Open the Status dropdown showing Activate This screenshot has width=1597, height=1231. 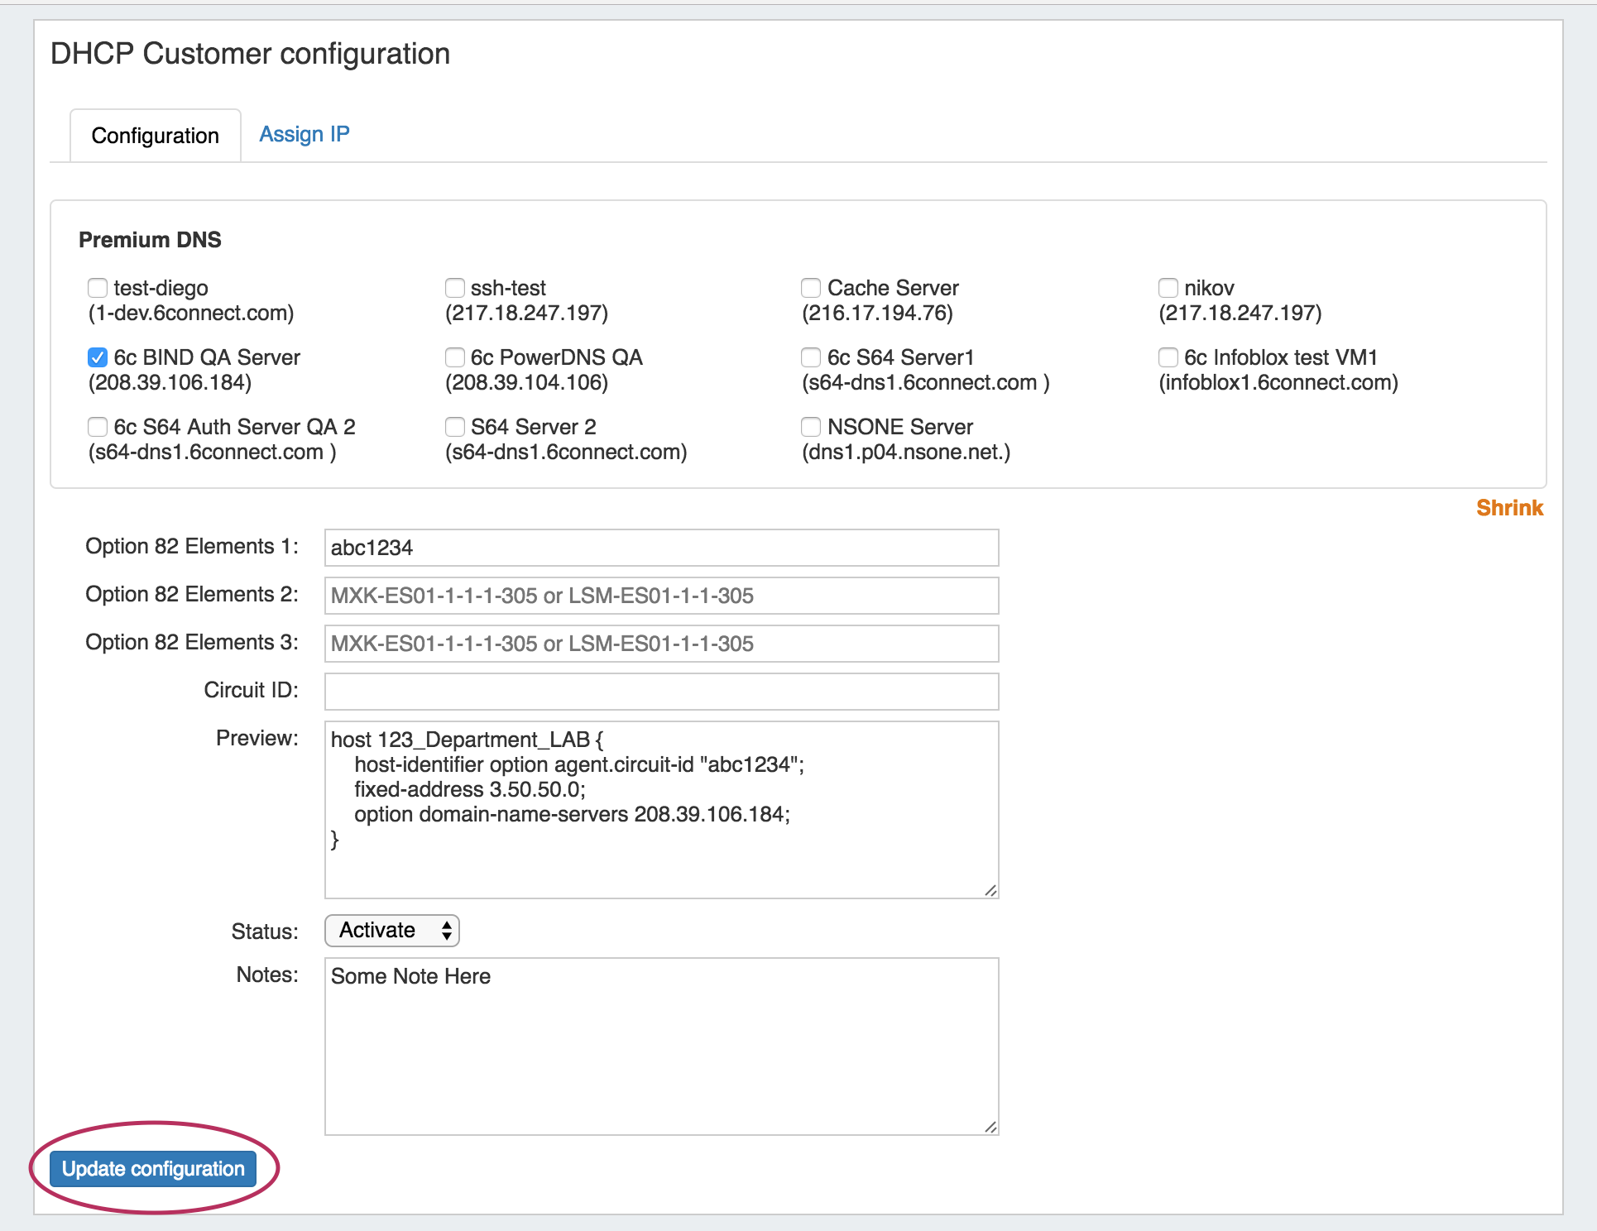click(x=392, y=931)
